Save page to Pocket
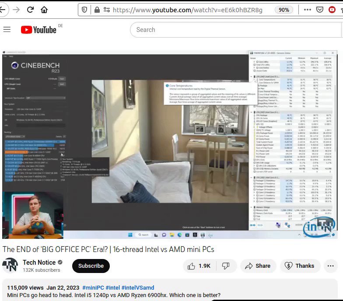The height and width of the screenshot is (301, 343). click(x=319, y=10)
